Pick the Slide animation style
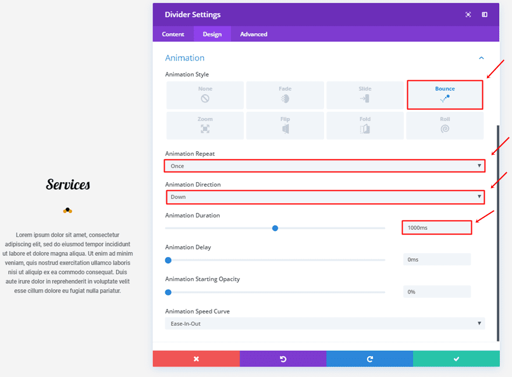512x377 pixels. (x=365, y=95)
